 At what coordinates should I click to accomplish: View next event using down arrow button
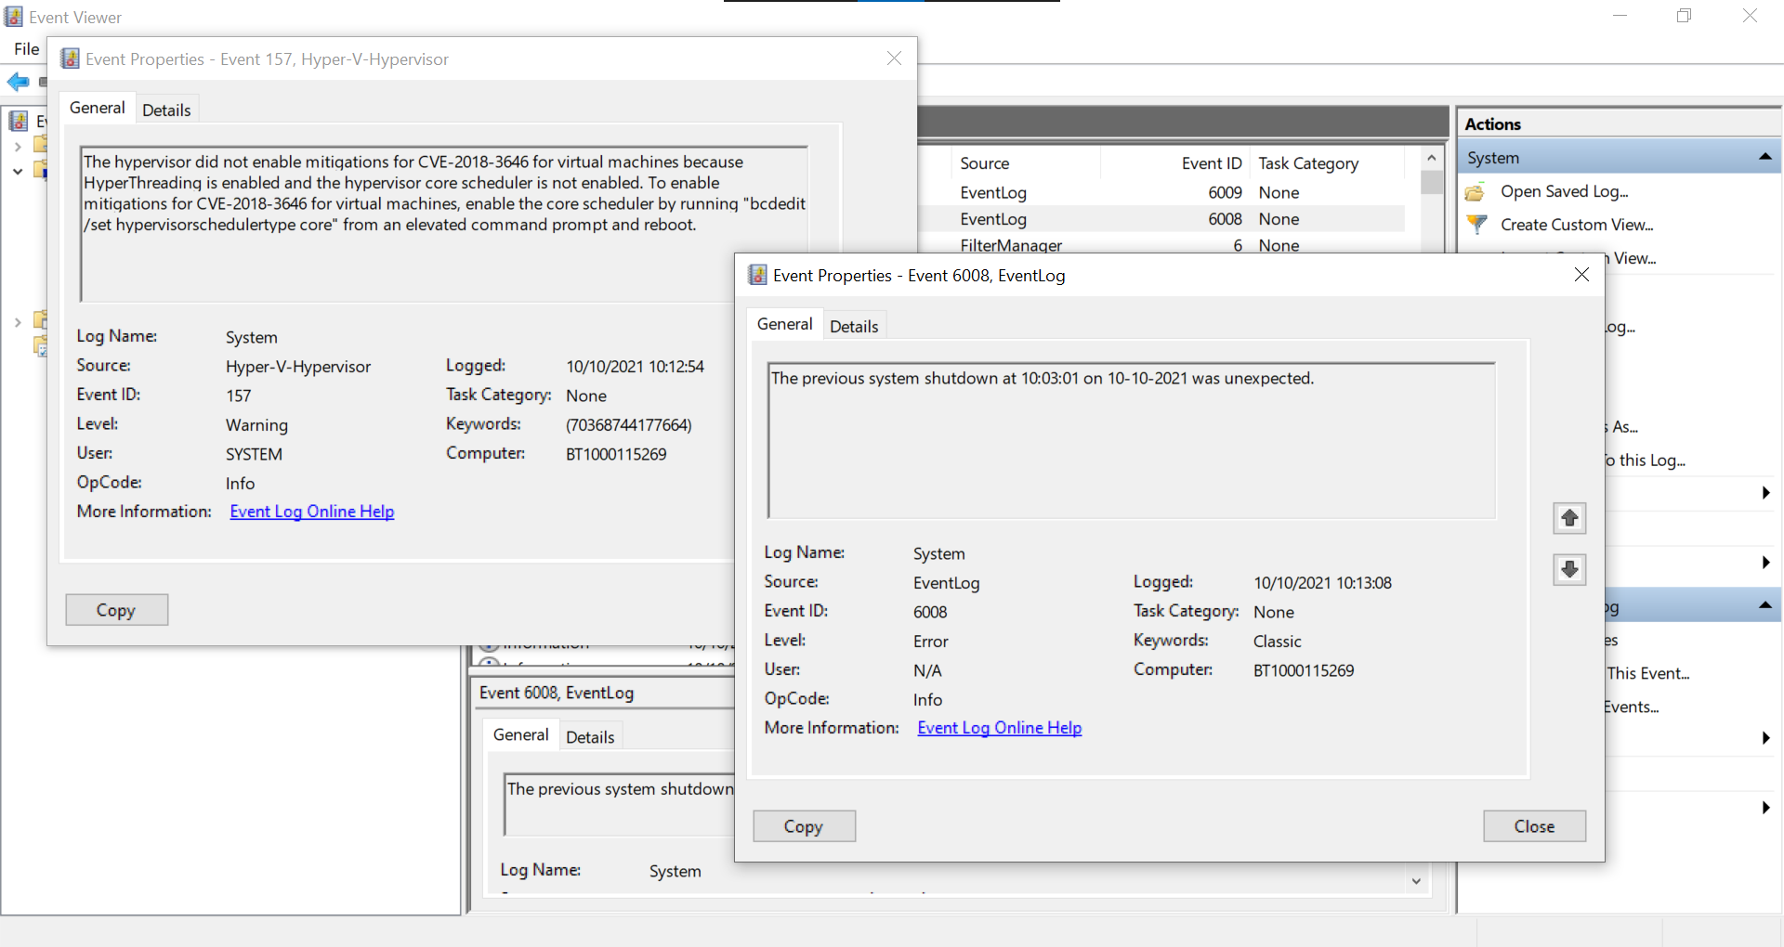1568,569
